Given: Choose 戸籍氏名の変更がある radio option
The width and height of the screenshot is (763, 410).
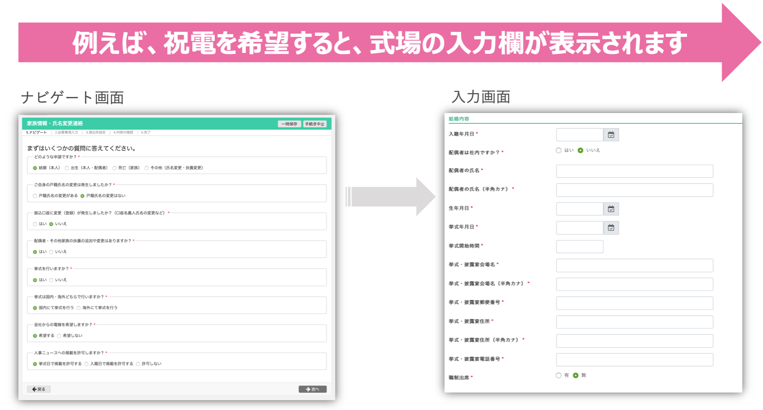Looking at the screenshot, I should (x=35, y=196).
